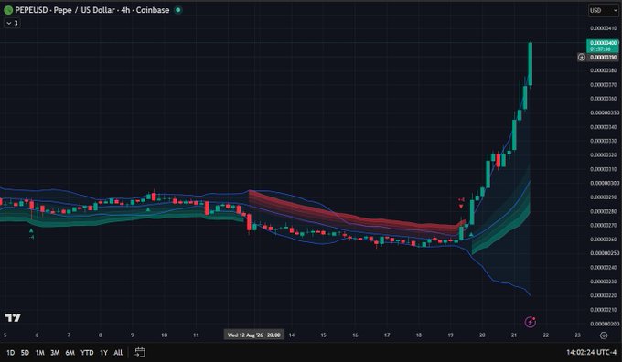Open the go-to-date calendar icon
Screen dimensions: 622x362
click(x=140, y=352)
